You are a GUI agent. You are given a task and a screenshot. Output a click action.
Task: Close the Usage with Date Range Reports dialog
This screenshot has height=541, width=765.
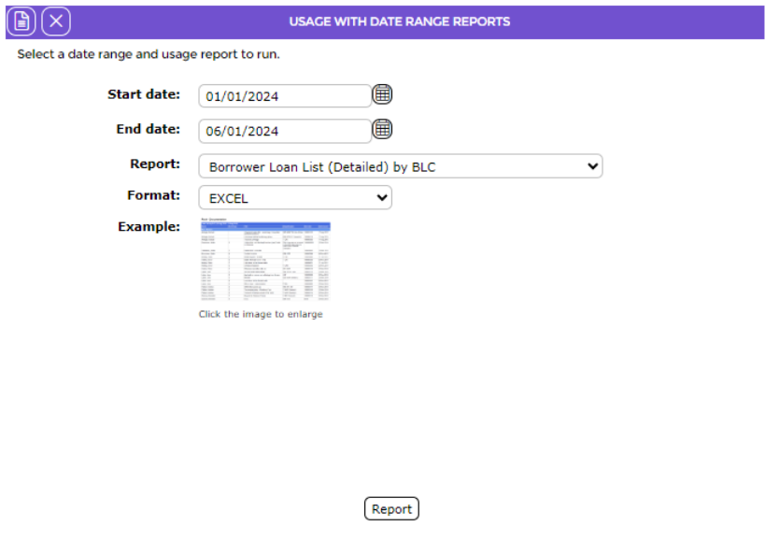(x=56, y=21)
